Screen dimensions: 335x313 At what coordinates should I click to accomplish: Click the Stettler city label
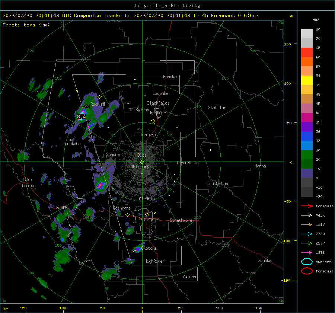(217, 108)
